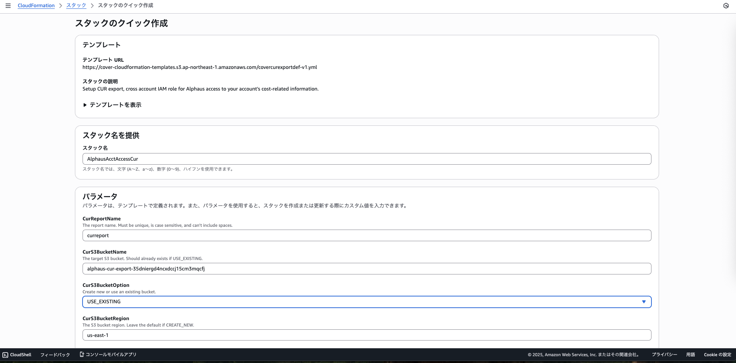Click the スタックのクイック作成 page heading
This screenshot has height=363, width=736.
click(121, 23)
